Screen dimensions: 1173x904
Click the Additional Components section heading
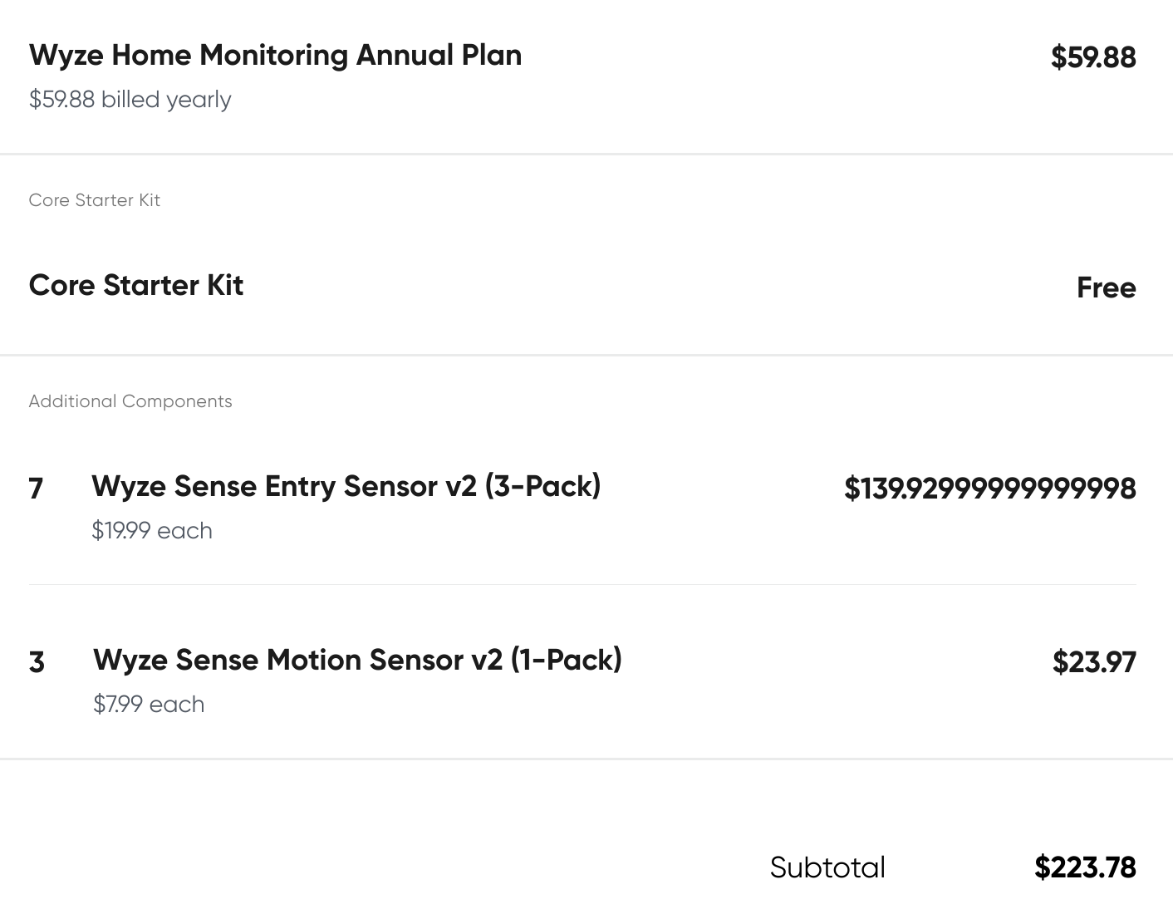(130, 401)
